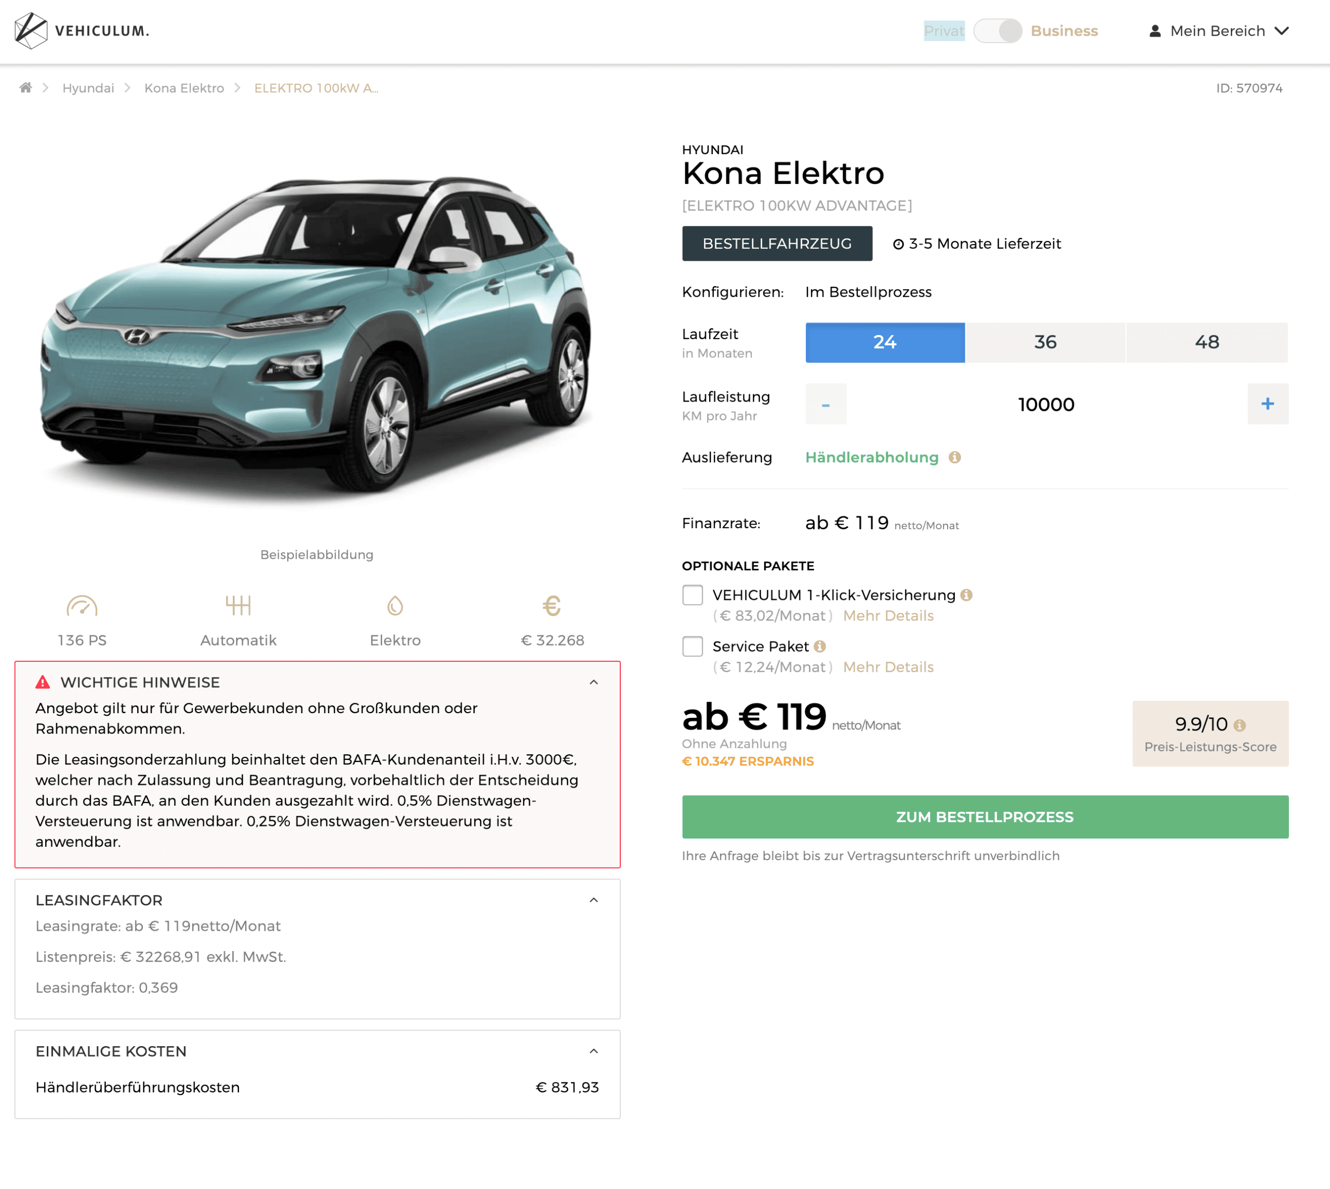Click the ID: 570974 text
The width and height of the screenshot is (1330, 1189).
pos(1249,88)
